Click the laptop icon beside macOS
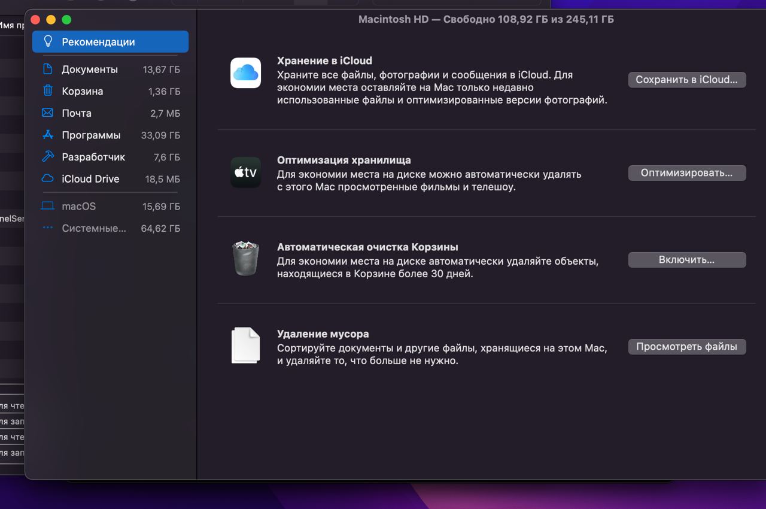The width and height of the screenshot is (766, 509). point(48,207)
